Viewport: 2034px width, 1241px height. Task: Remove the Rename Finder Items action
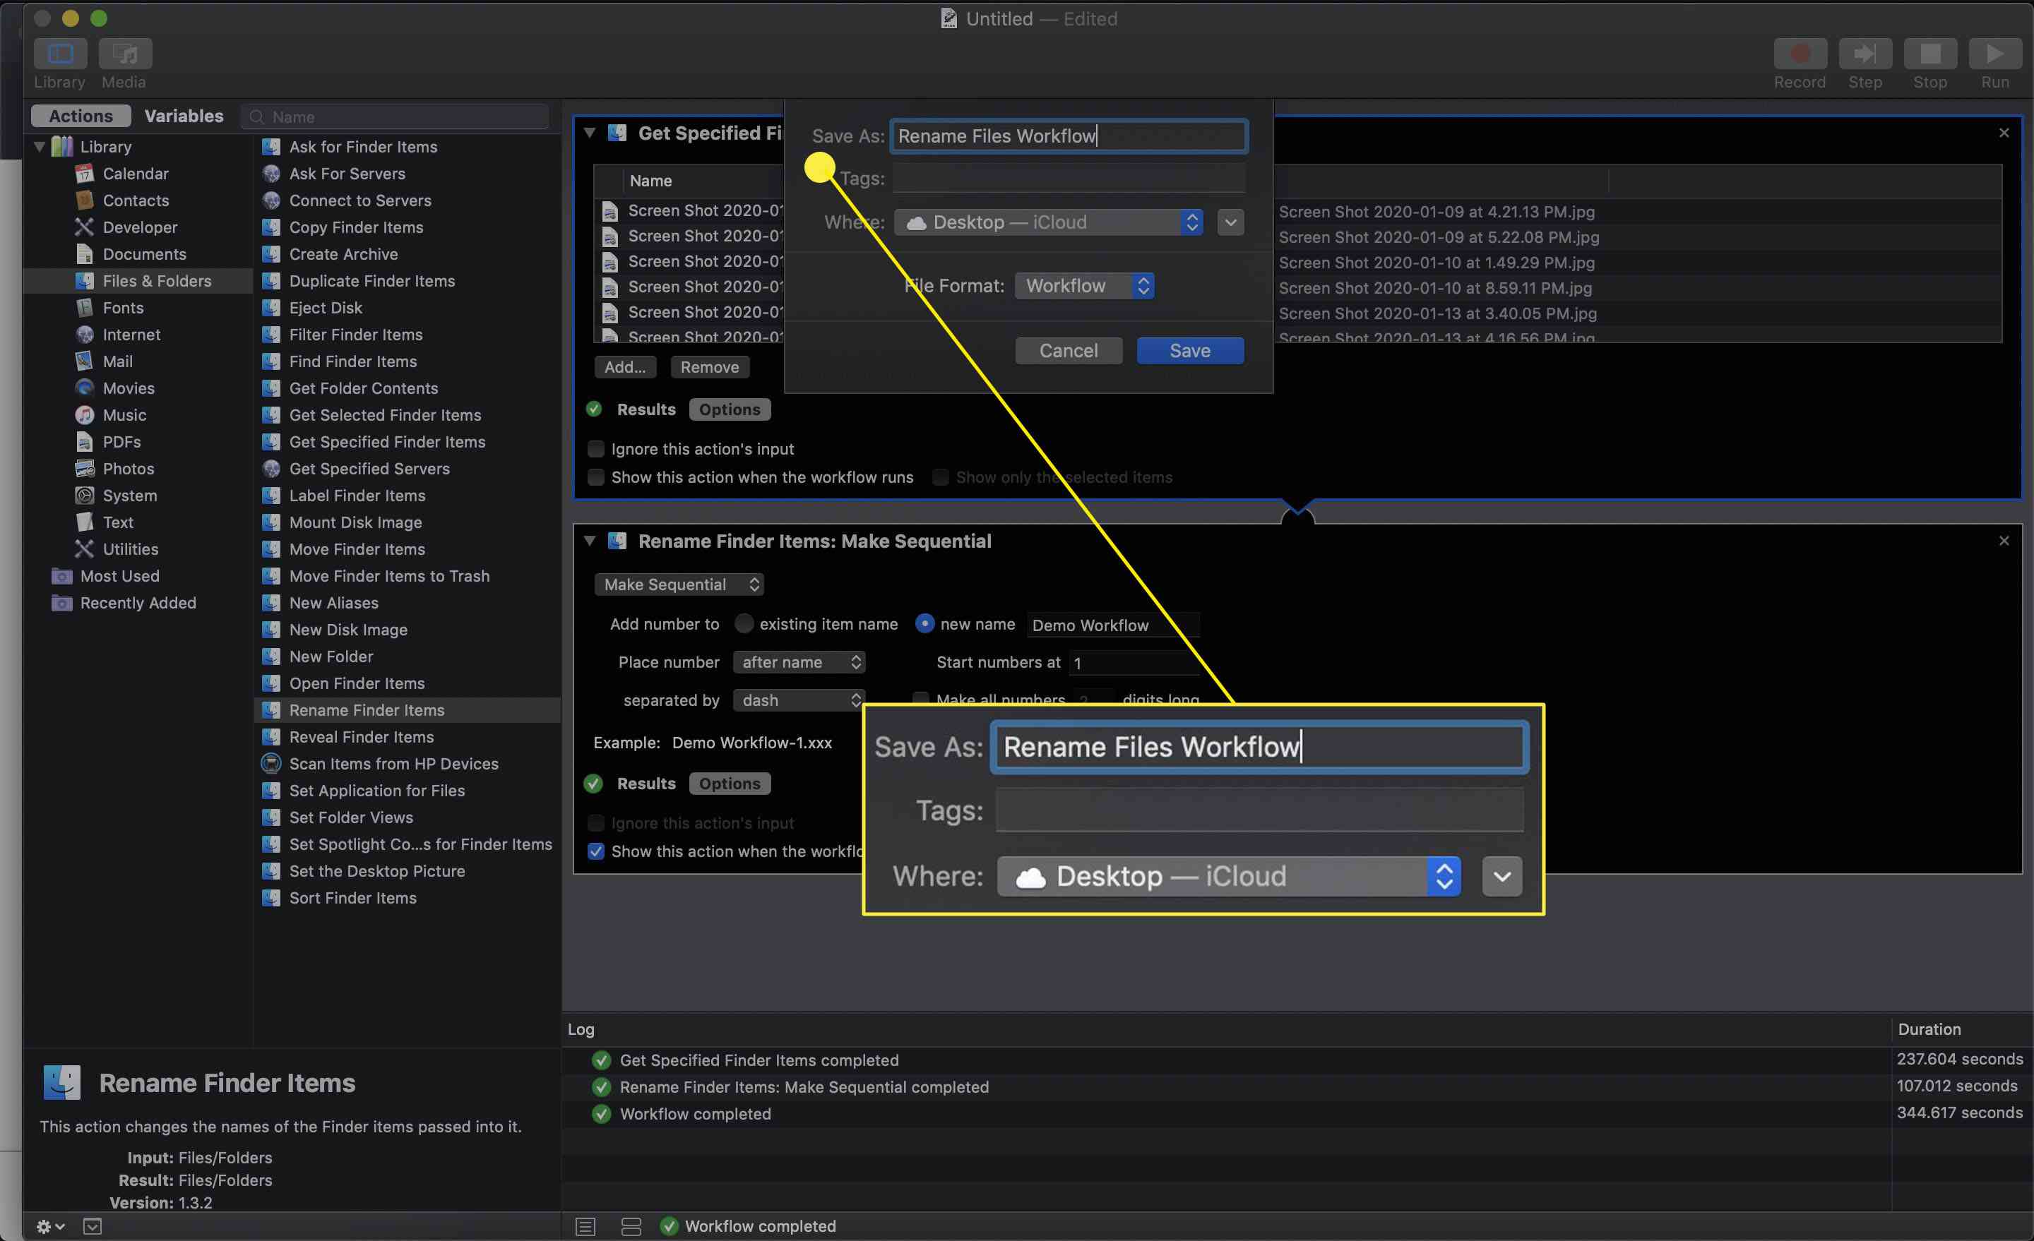click(x=2004, y=541)
